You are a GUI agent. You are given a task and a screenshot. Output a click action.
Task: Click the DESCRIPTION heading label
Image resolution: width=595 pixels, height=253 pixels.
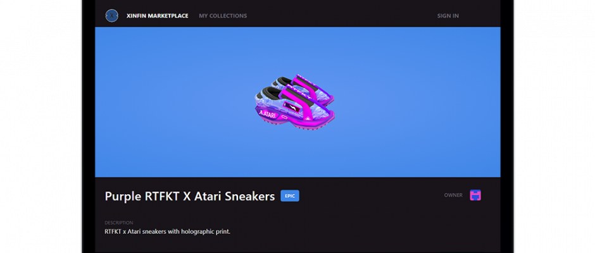pyautogui.click(x=119, y=223)
